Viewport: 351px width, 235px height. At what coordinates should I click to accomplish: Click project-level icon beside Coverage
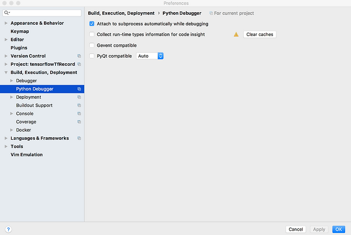[79, 122]
